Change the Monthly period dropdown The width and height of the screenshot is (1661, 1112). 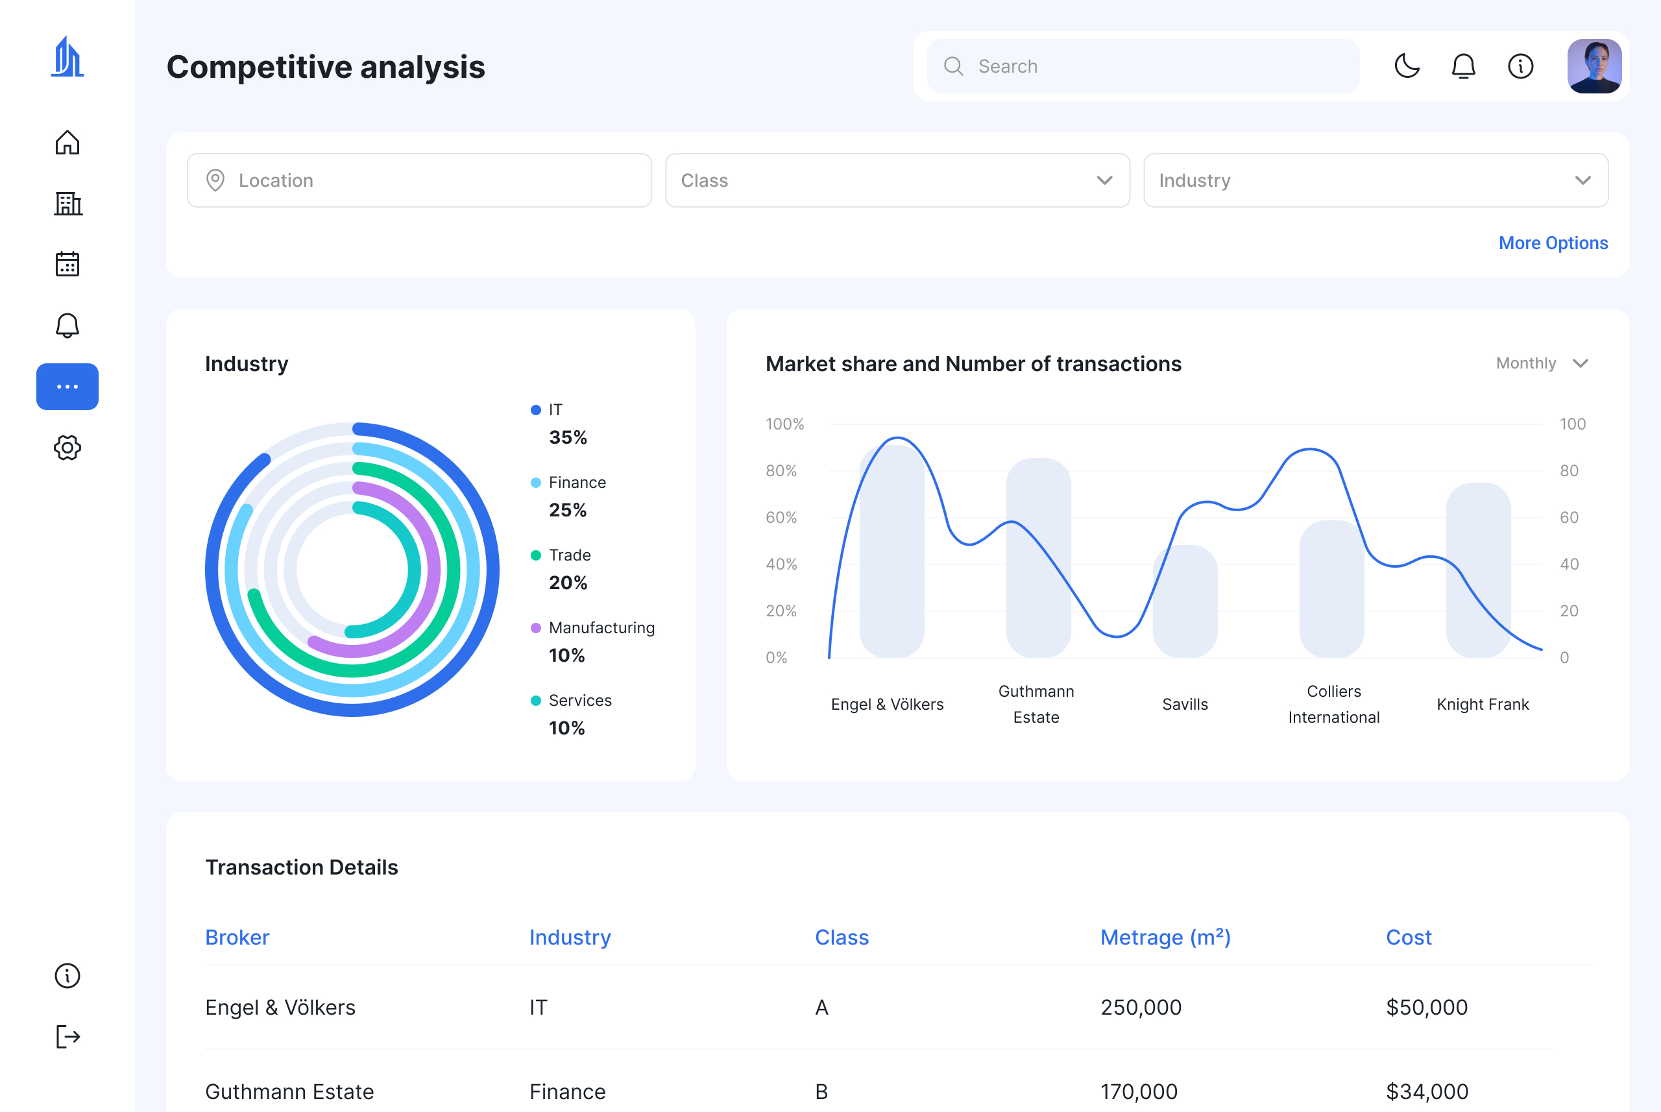pyautogui.click(x=1542, y=363)
